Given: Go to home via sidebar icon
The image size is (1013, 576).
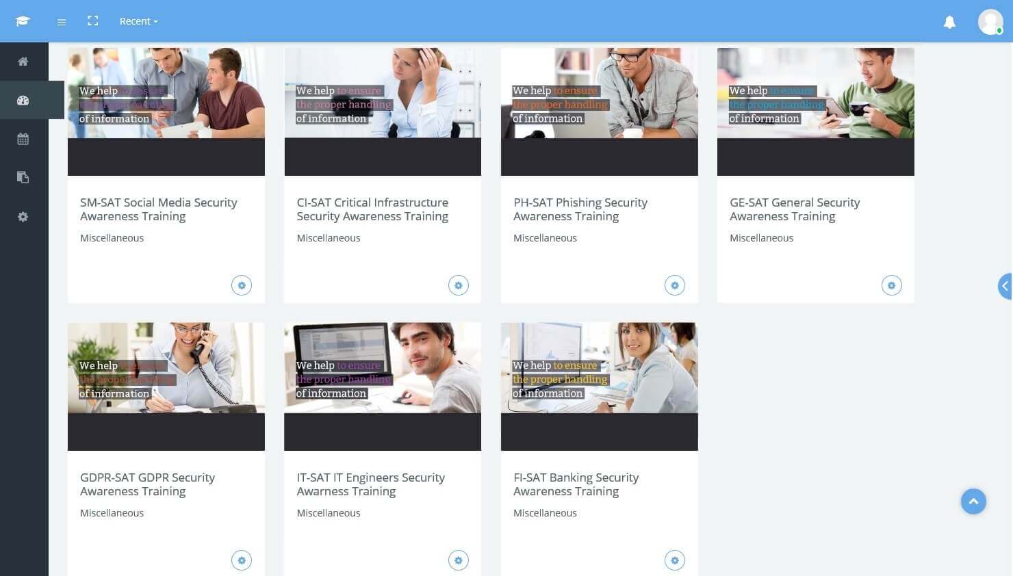Looking at the screenshot, I should 23,62.
